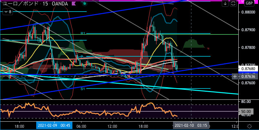Click the S1 pivot level label

(x=82, y=88)
